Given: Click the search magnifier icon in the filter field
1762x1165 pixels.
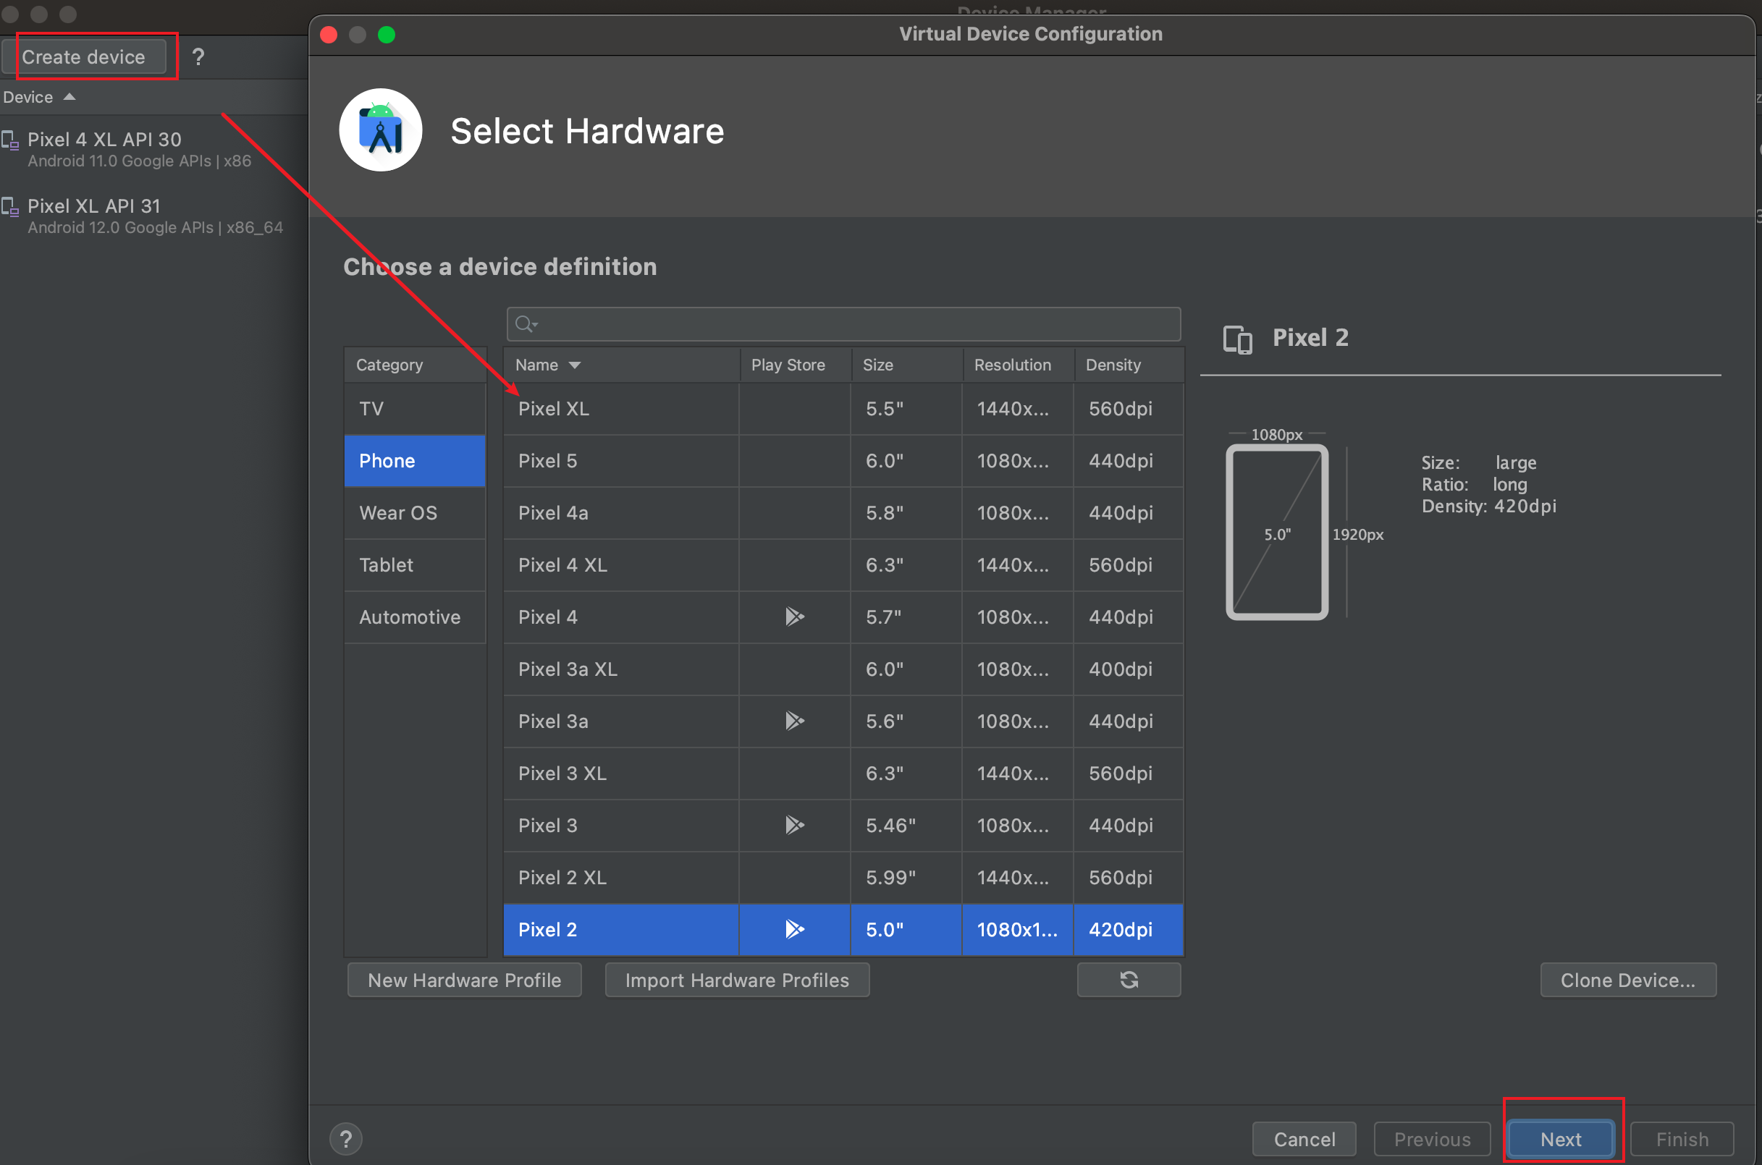Looking at the screenshot, I should pos(526,324).
